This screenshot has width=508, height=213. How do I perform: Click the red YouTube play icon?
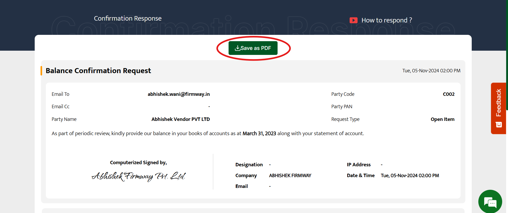(x=353, y=20)
